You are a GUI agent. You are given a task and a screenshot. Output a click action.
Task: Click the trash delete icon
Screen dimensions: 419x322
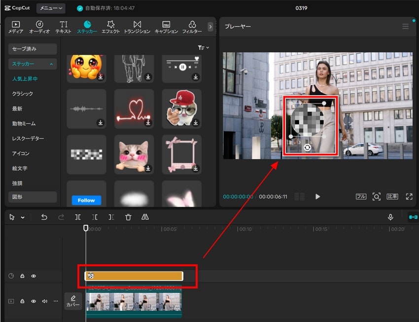tap(128, 217)
